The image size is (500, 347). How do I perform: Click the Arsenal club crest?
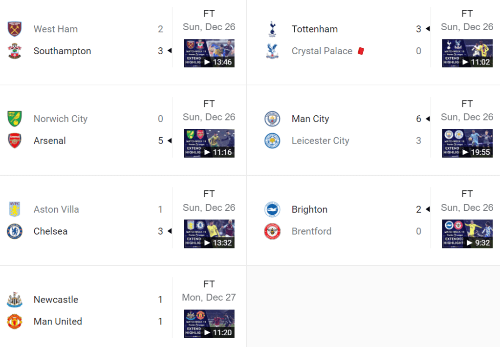click(x=15, y=141)
